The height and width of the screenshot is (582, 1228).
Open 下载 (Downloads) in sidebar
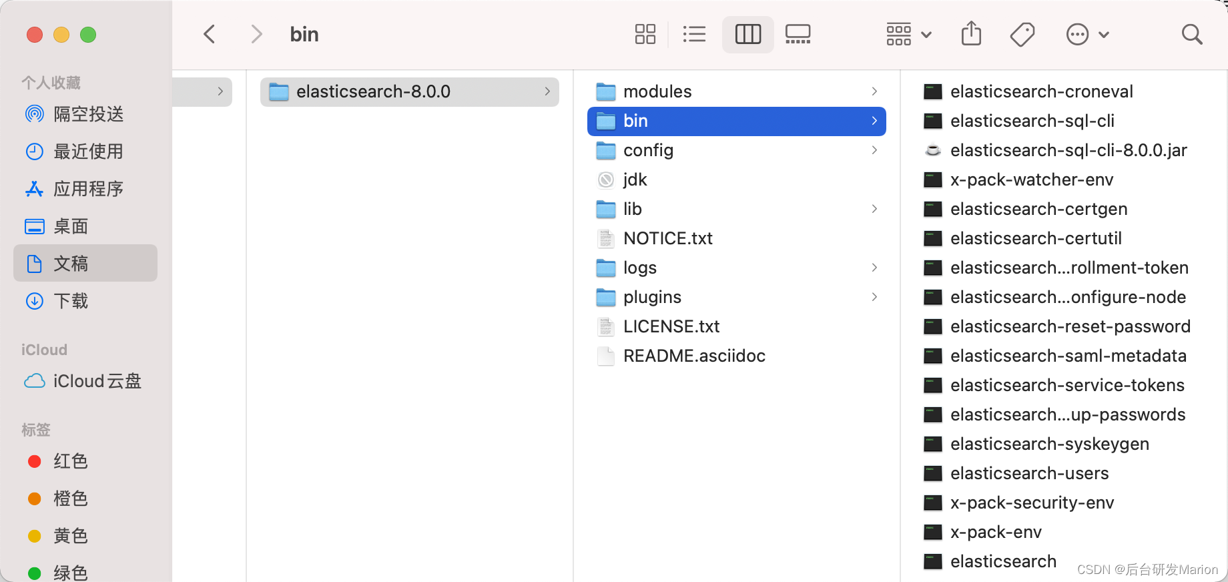coord(85,301)
